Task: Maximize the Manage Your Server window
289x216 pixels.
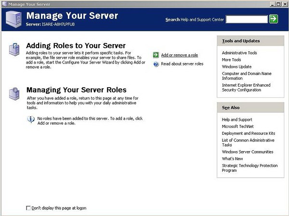Action: [x=278, y=4]
